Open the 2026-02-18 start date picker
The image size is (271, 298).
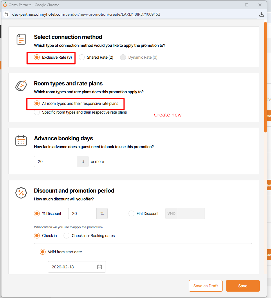[x=74, y=267]
